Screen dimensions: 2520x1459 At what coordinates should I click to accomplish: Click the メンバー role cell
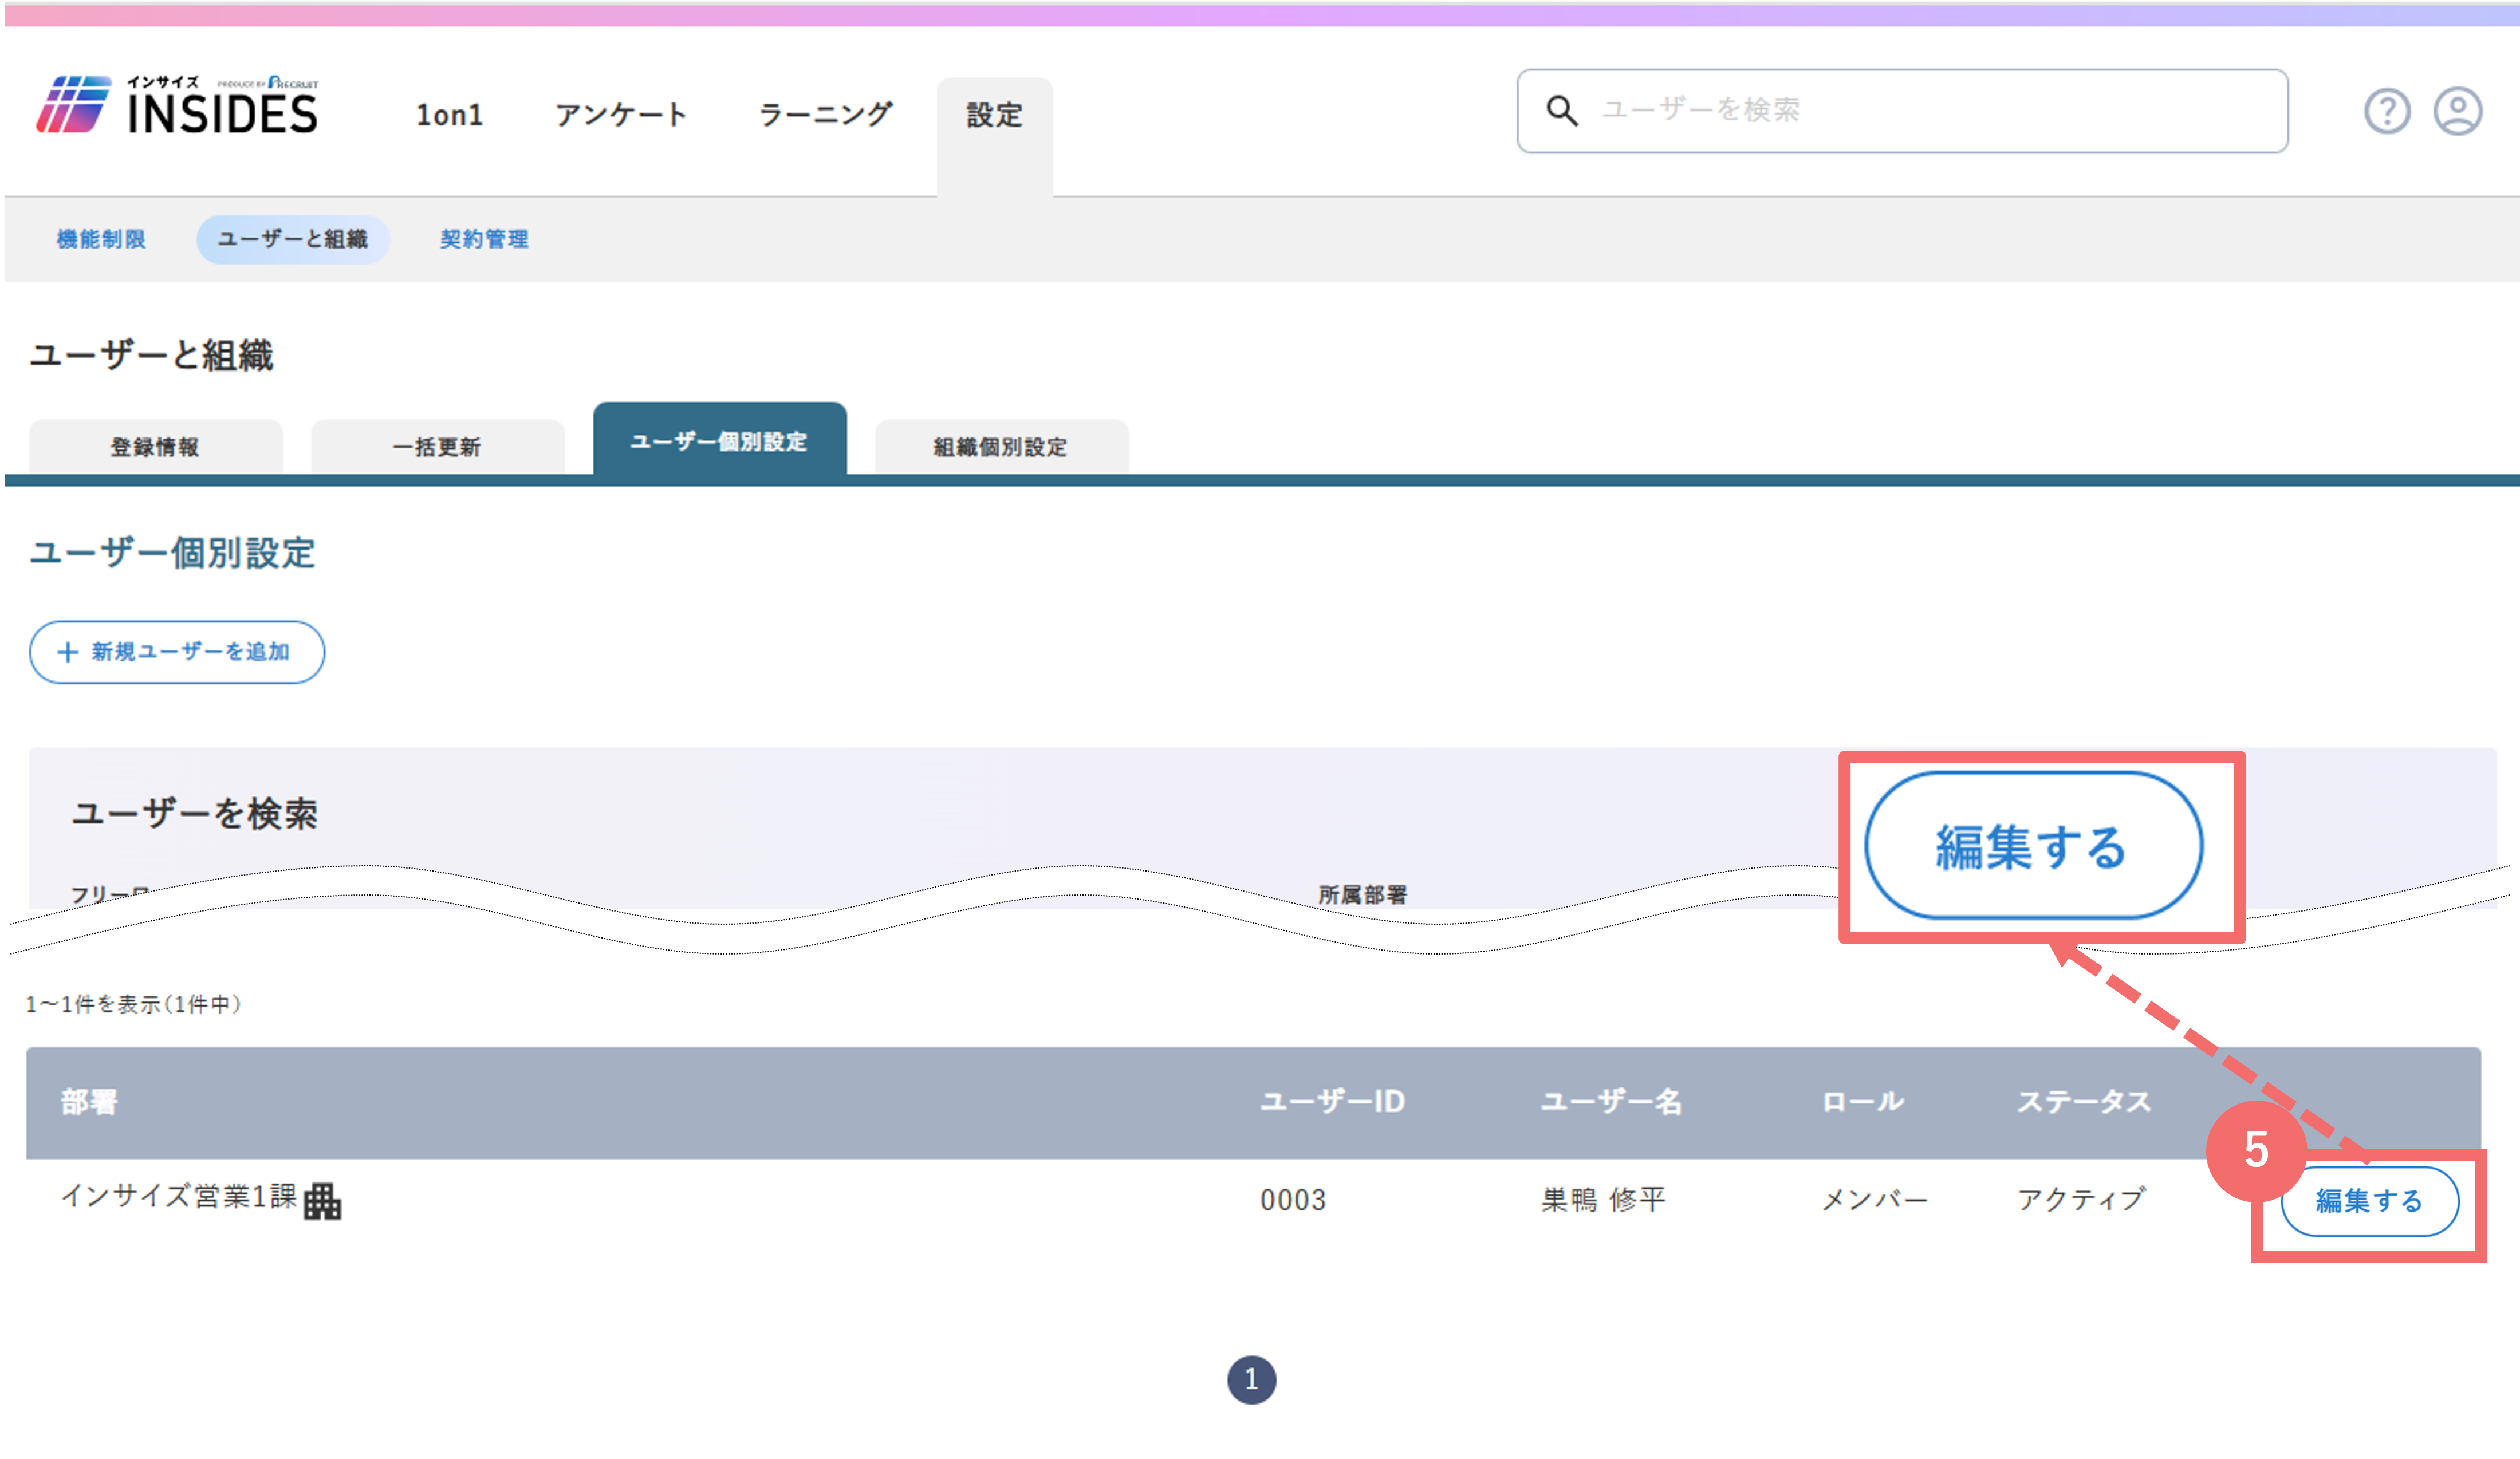coord(1874,1200)
